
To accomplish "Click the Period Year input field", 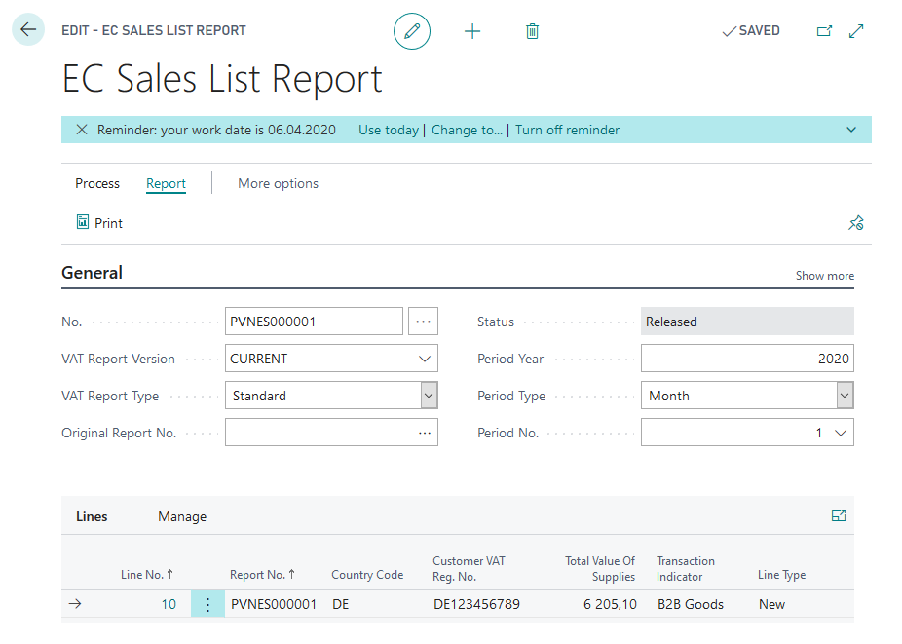I will (747, 359).
